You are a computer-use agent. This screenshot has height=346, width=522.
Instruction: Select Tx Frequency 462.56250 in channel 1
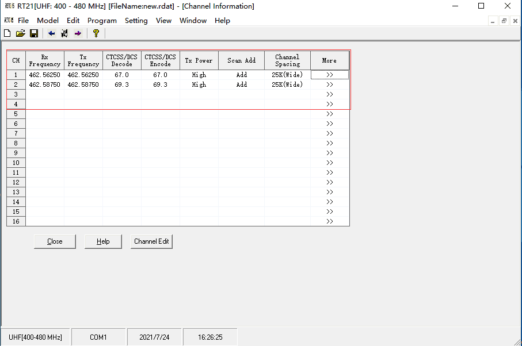(83, 75)
